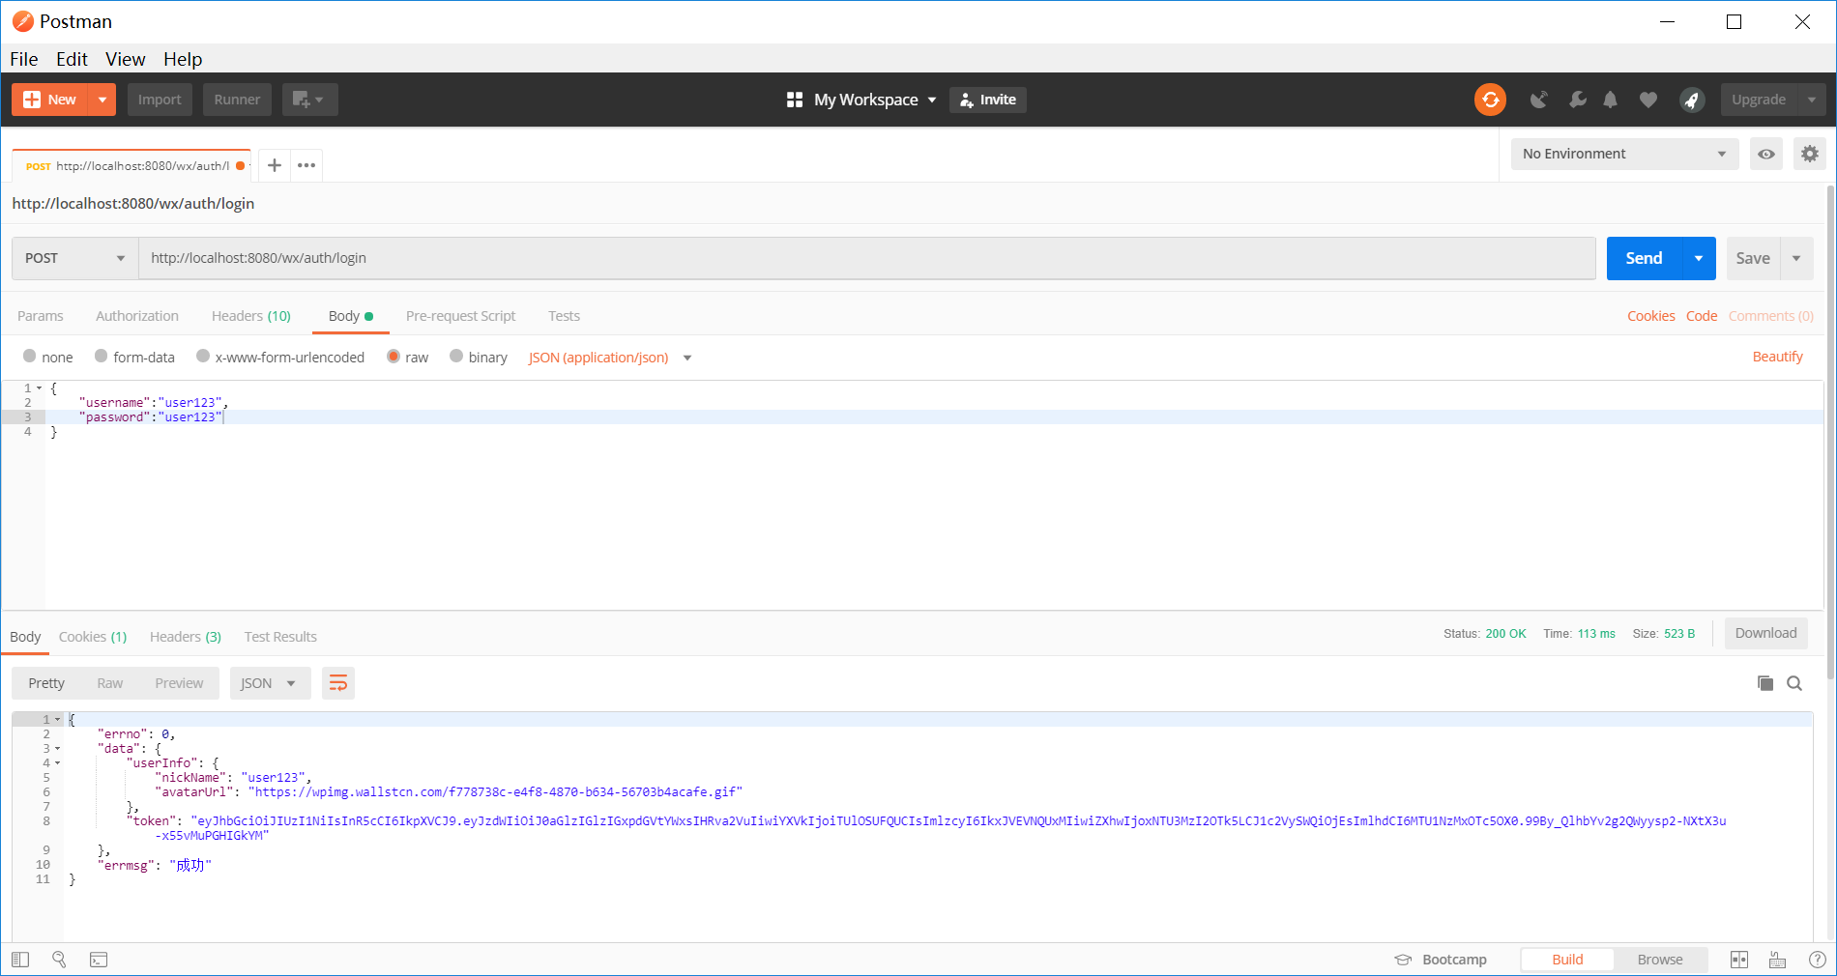Image resolution: width=1837 pixels, height=976 pixels.
Task: Search within response using magnifier icon
Action: (1794, 683)
